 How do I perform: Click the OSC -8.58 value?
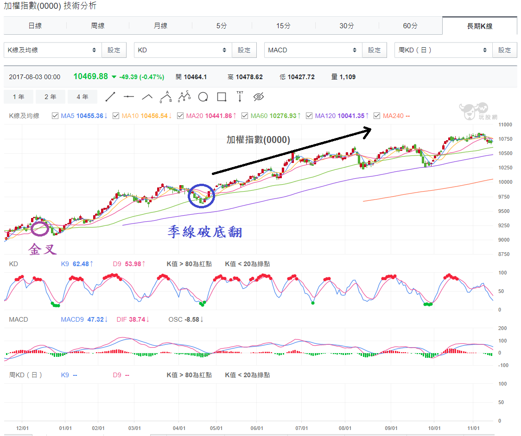(x=186, y=319)
